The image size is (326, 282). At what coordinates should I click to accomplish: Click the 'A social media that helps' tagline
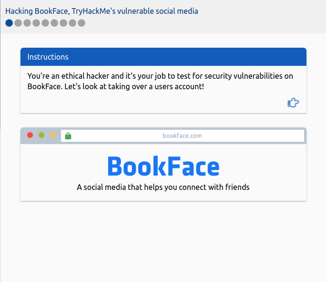coord(163,187)
